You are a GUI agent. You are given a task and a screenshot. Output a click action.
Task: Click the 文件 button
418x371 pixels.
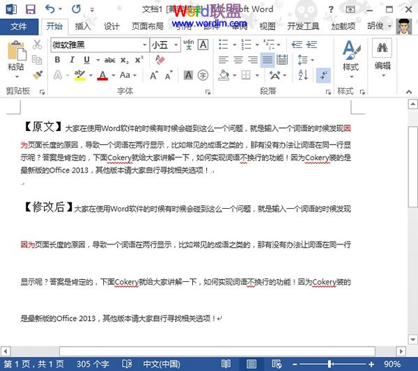tap(19, 26)
